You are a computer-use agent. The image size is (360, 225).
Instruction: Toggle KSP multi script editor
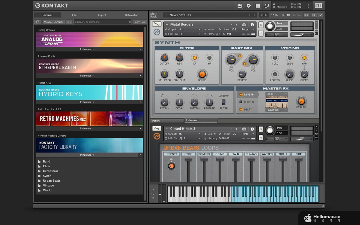(x=307, y=15)
